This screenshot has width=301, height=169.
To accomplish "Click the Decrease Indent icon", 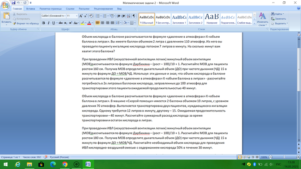I will tap(118, 16).
